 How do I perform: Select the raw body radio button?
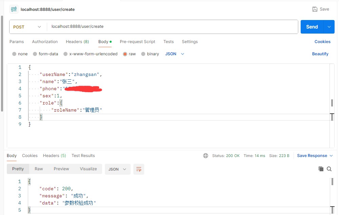click(x=125, y=54)
